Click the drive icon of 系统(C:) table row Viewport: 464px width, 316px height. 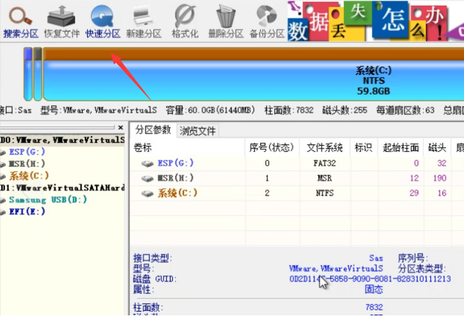[x=147, y=194]
